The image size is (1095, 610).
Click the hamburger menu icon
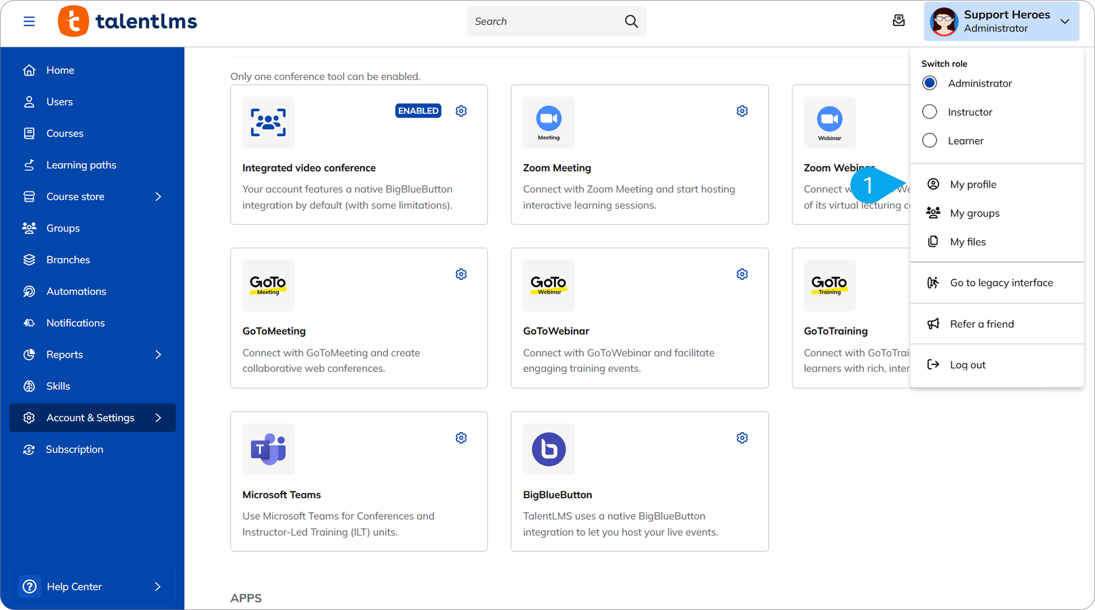pyautogui.click(x=29, y=21)
